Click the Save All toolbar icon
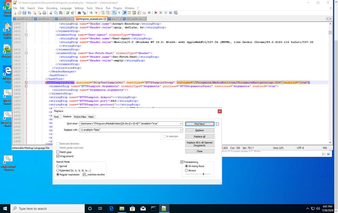Screen dimensions: 338x213 point(29,13)
